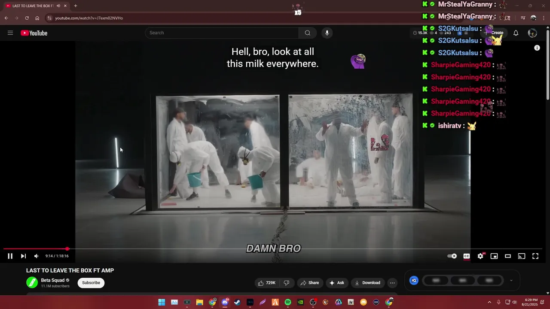Open the Create upload menu
550x309 pixels.
tap(494, 33)
